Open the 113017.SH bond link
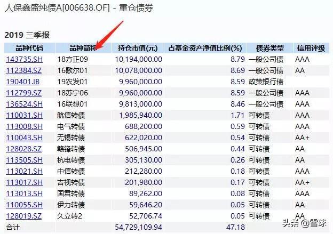This screenshot has width=333, height=234. (24, 182)
